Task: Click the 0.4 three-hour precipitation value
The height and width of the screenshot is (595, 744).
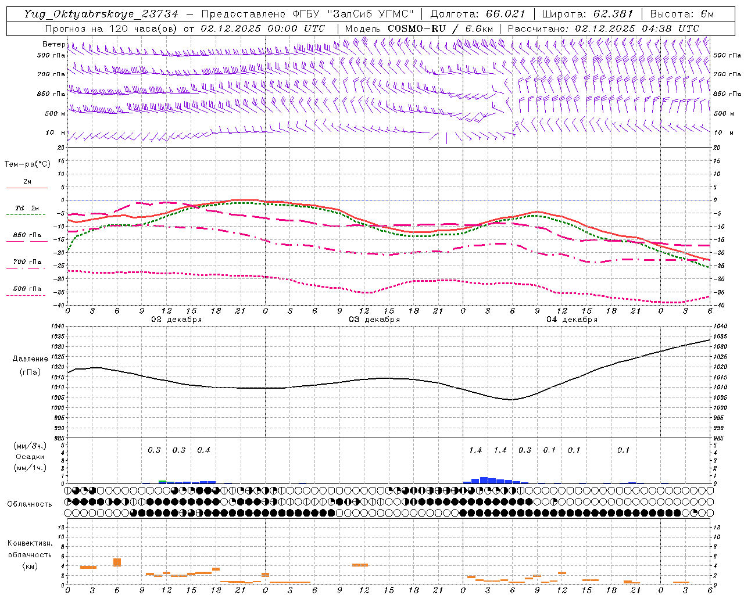Action: (x=203, y=450)
